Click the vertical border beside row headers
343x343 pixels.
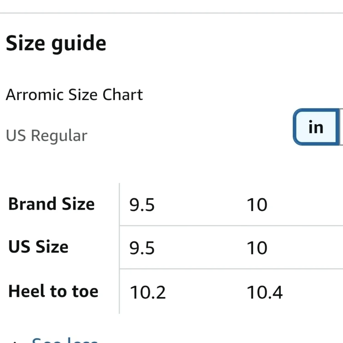119,248
